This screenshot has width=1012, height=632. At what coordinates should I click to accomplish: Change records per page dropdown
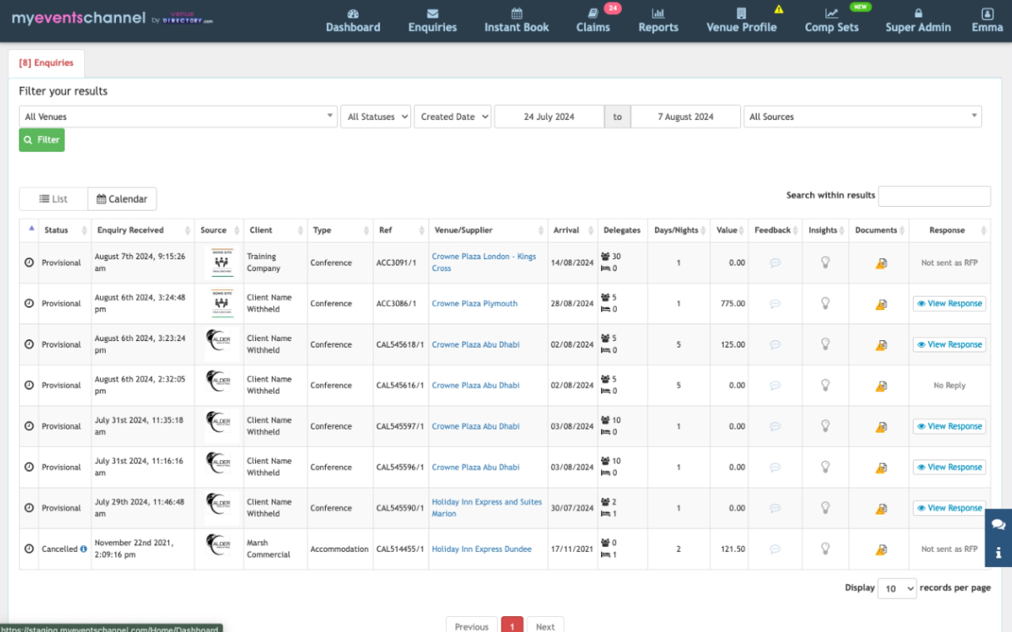[x=897, y=589]
